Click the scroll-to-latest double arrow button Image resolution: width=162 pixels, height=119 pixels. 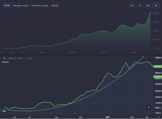(x=148, y=107)
